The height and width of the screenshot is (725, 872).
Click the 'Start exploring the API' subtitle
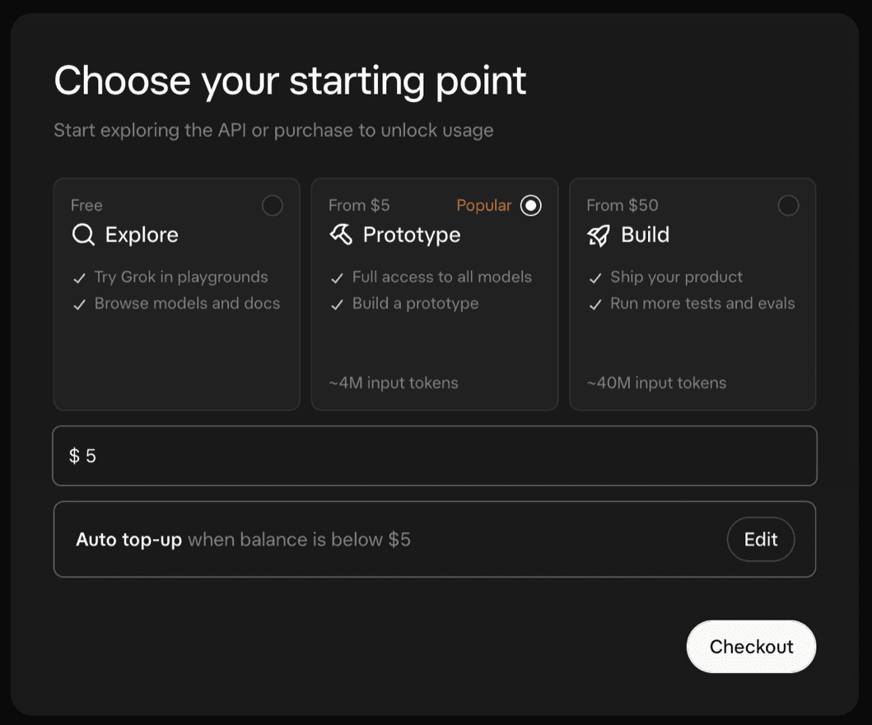[x=273, y=130]
